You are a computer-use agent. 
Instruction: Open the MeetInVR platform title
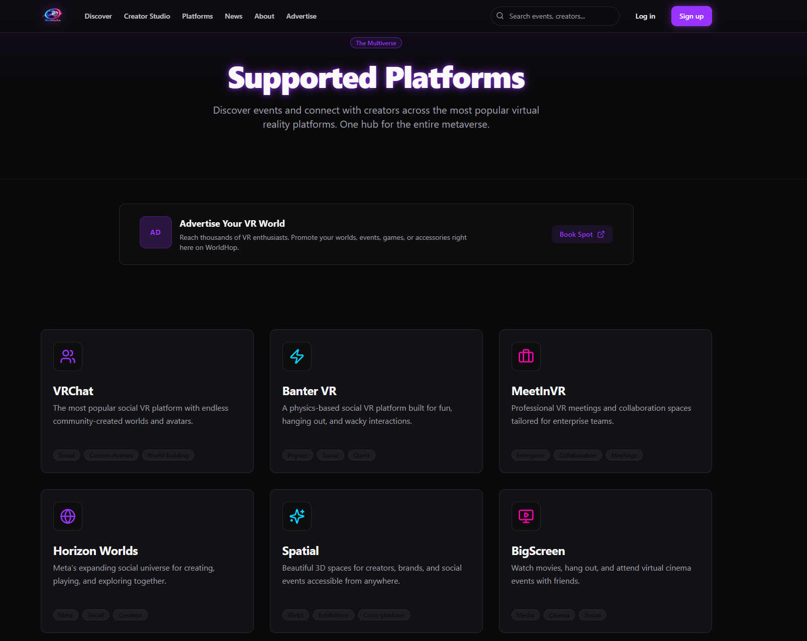point(539,391)
